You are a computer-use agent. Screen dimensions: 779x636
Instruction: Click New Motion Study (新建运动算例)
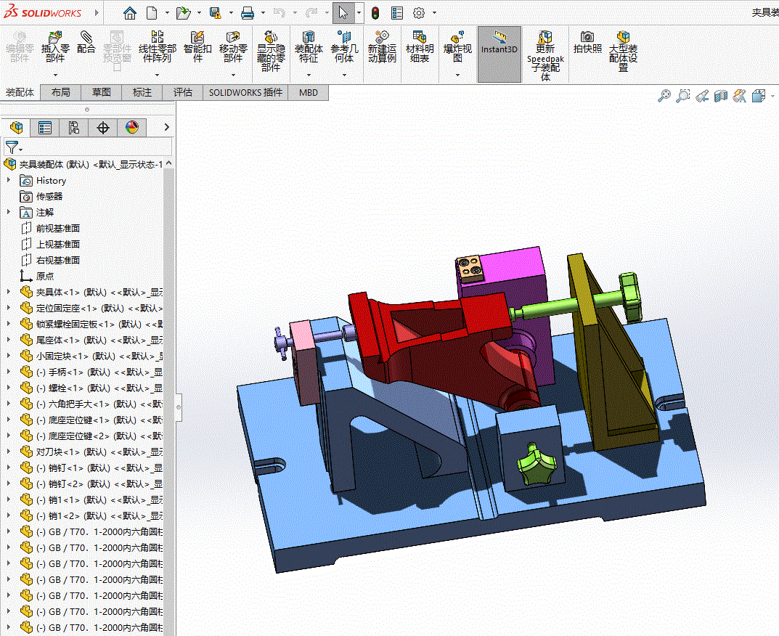coord(382,48)
